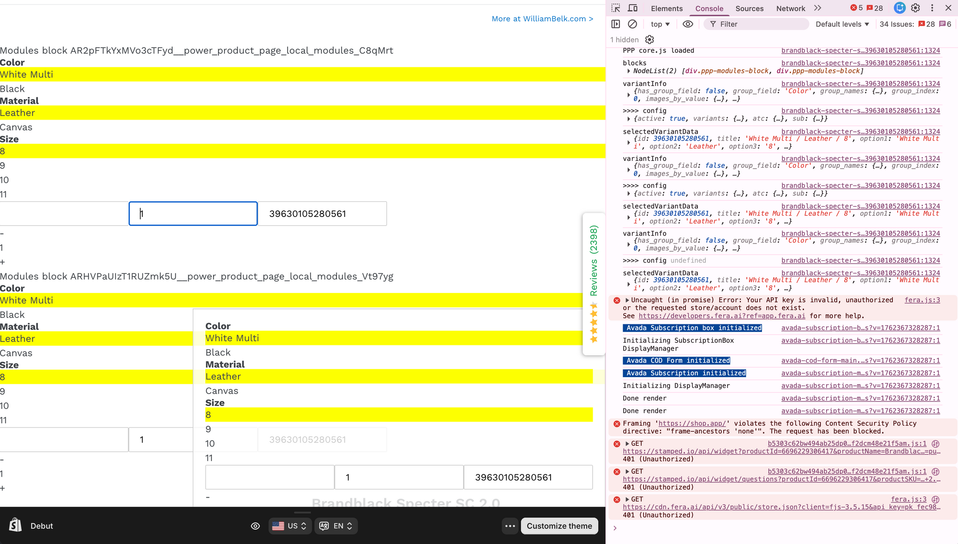The height and width of the screenshot is (544, 958).
Task: Select the inspect element picker icon
Action: coord(616,8)
